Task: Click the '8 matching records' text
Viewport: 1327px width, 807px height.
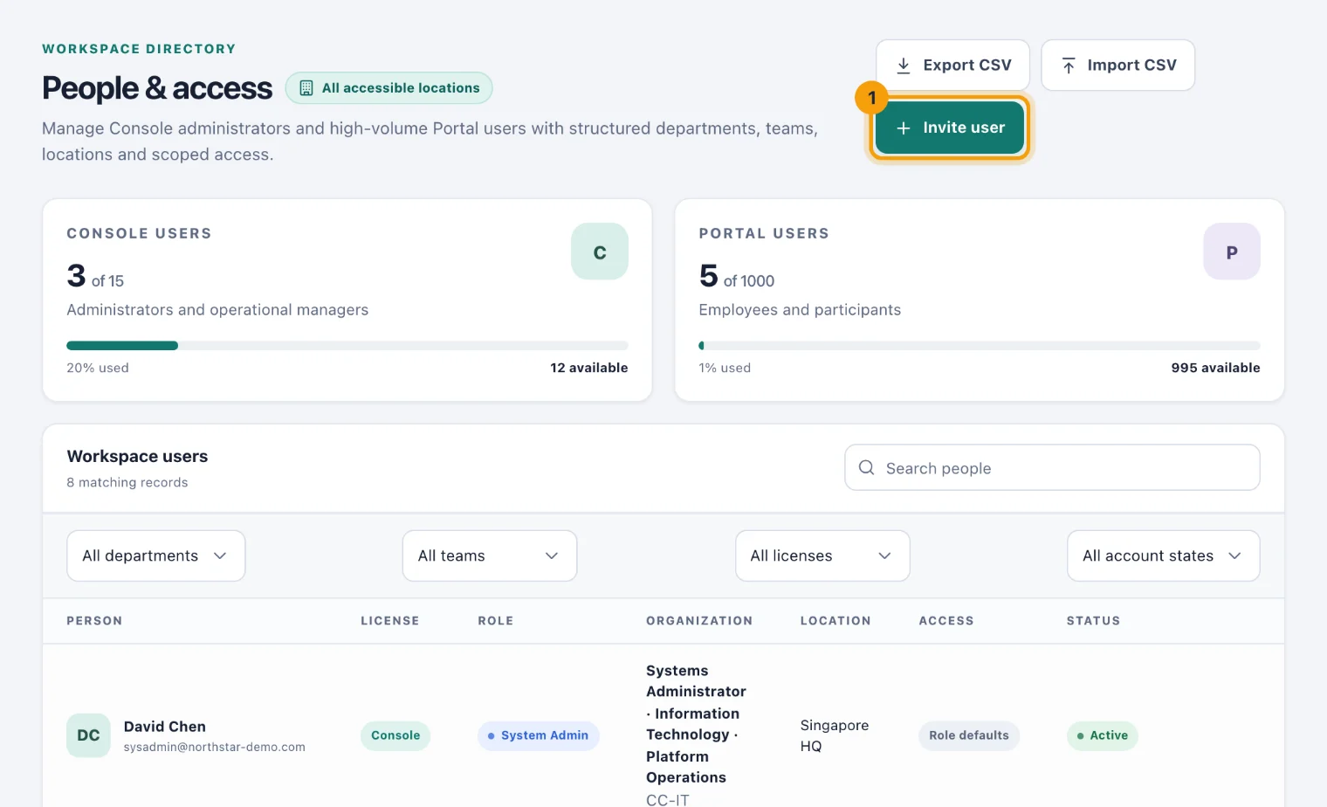Action: pyautogui.click(x=127, y=482)
